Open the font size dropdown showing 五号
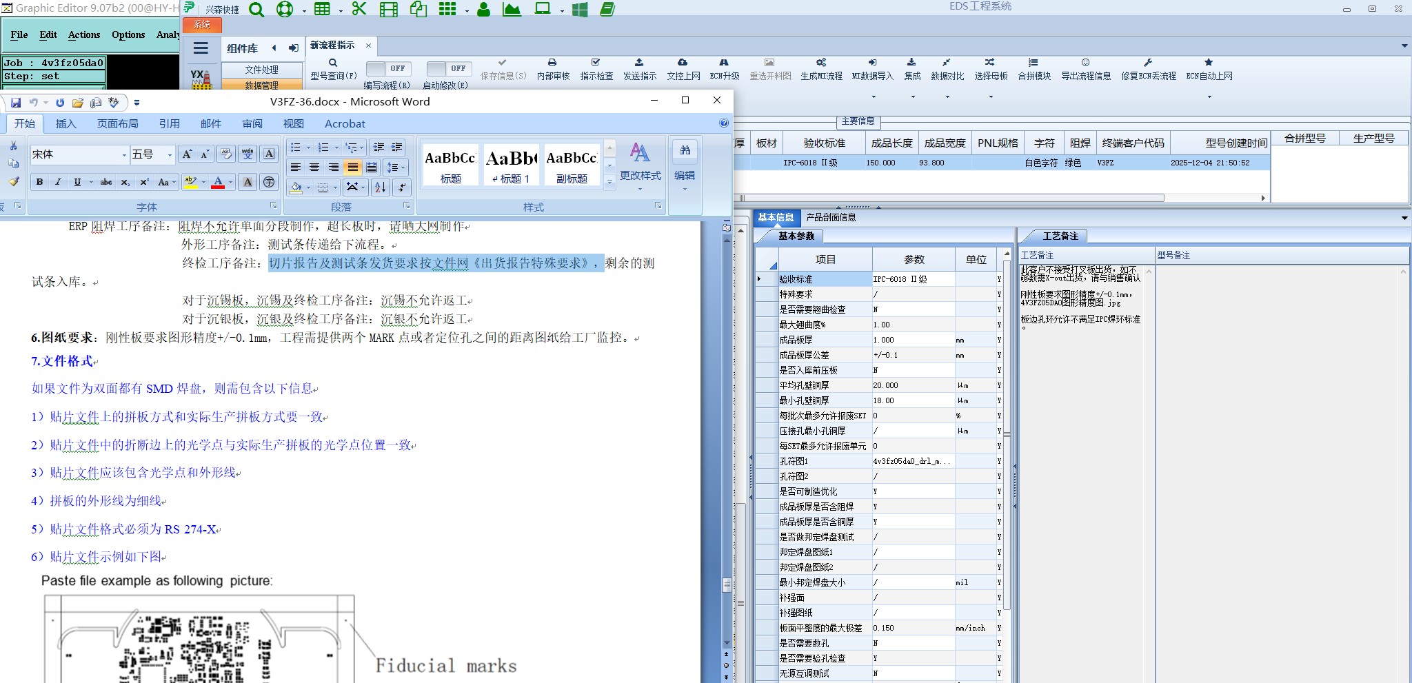 (170, 154)
